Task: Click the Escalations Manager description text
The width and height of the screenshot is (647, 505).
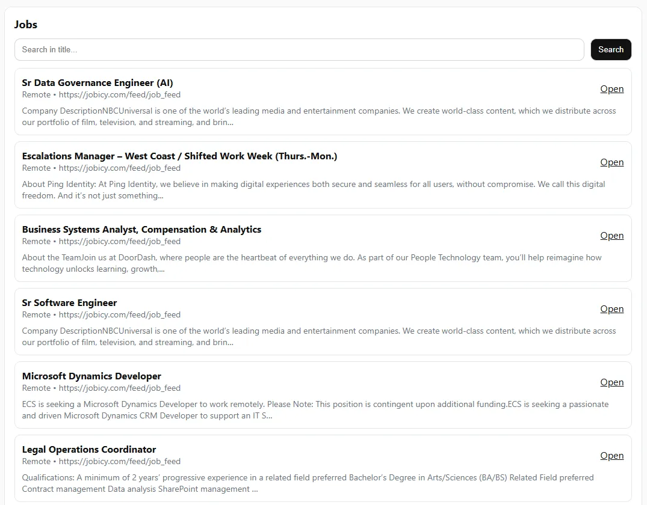Action: tap(314, 189)
